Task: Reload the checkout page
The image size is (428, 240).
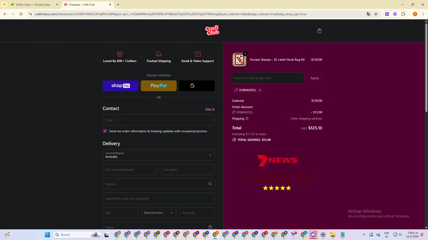Action: pos(21,14)
